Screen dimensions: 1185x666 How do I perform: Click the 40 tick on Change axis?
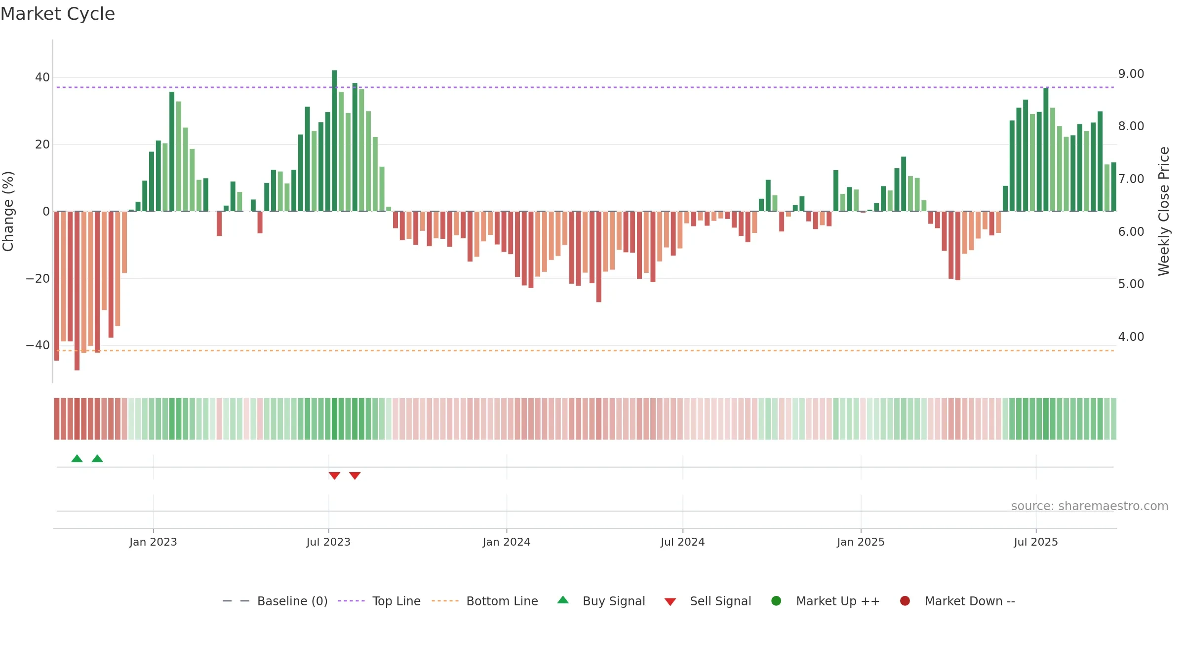click(x=42, y=77)
